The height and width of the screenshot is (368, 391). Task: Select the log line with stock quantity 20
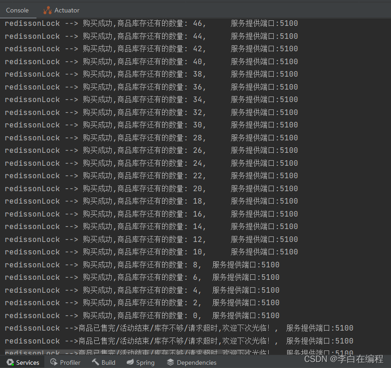pyautogui.click(x=151, y=188)
